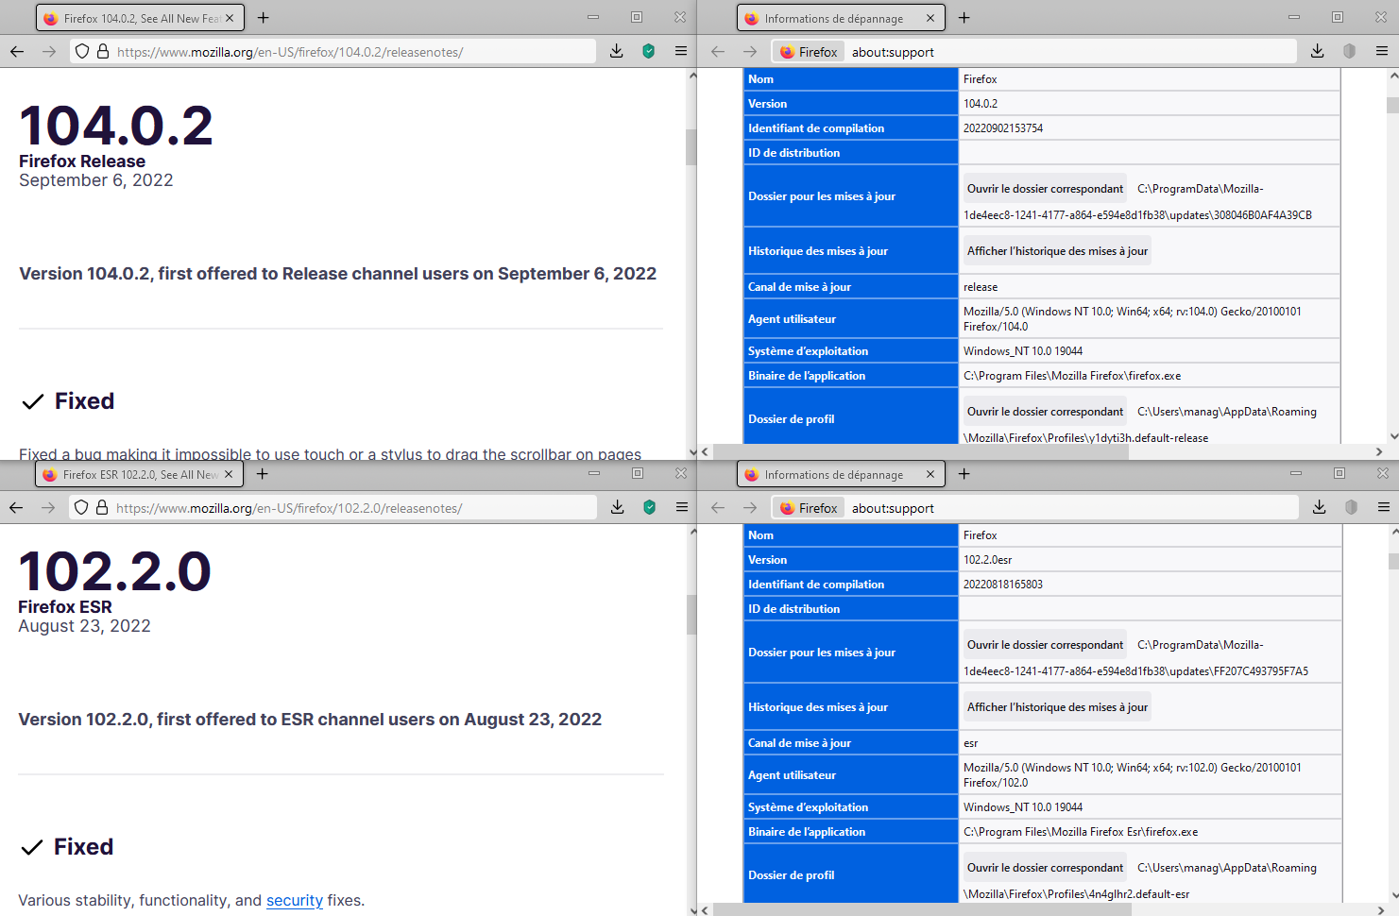Open Downloads in the about:support window for version 104.0.2
1399x916 pixels.
[x=1318, y=52]
